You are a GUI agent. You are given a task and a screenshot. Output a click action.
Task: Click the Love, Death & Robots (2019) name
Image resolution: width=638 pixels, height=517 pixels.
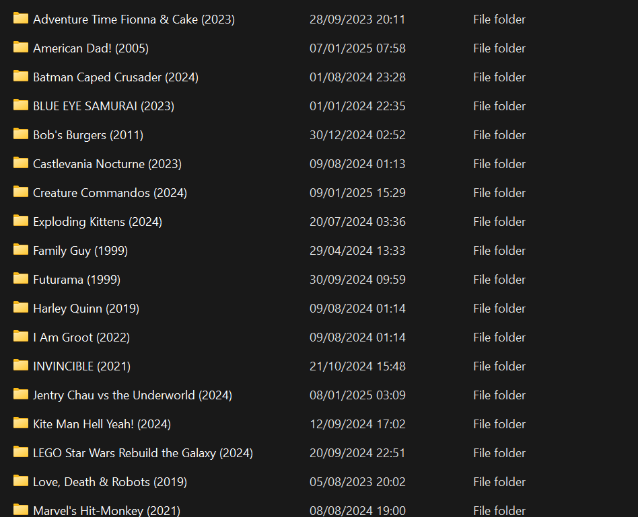click(x=110, y=481)
